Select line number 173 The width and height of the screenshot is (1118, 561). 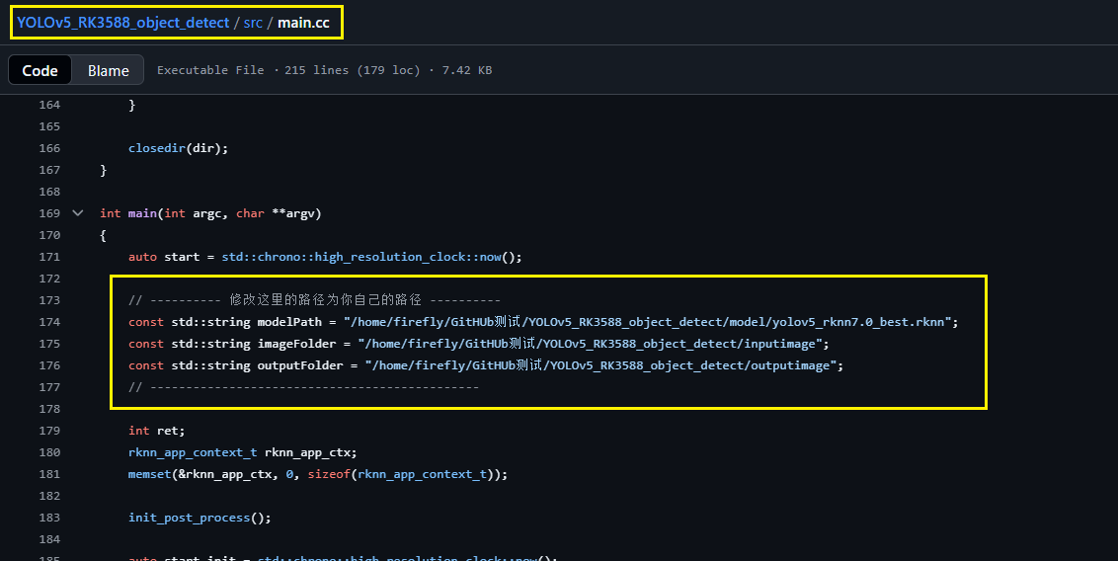49,300
